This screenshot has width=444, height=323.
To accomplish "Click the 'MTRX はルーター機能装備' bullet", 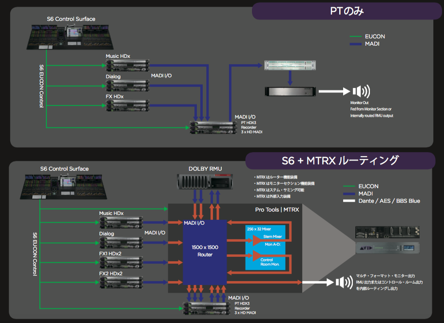I will pos(276,177).
